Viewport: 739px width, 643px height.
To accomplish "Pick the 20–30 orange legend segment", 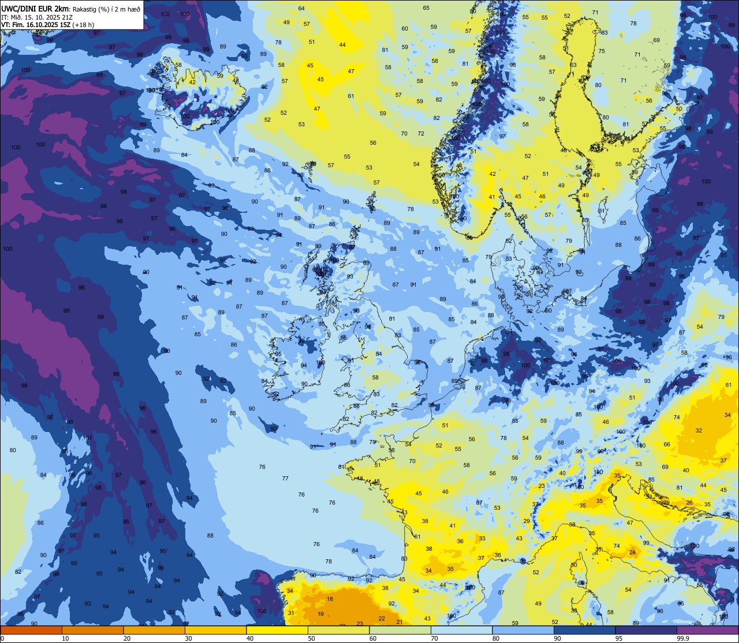I will click(x=154, y=630).
